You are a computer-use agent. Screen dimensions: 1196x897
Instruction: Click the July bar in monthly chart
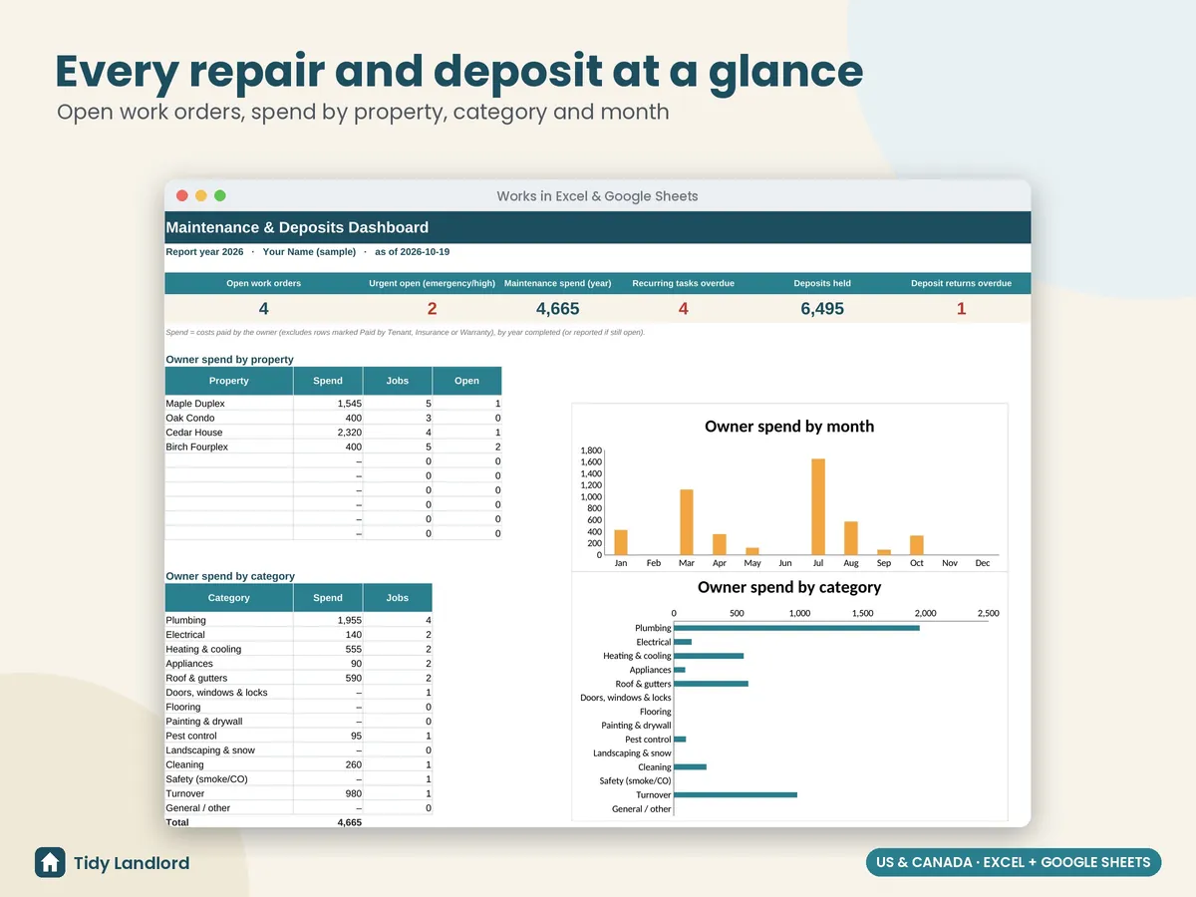coord(818,506)
